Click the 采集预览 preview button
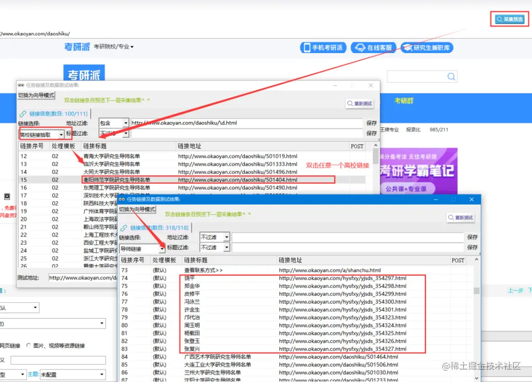This screenshot has width=532, height=382. (x=510, y=19)
